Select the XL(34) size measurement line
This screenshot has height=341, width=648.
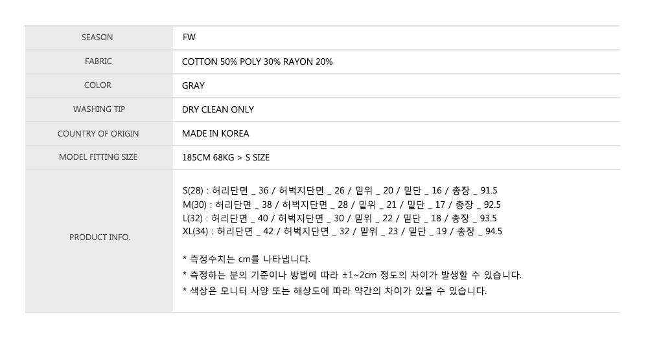pyautogui.click(x=342, y=231)
